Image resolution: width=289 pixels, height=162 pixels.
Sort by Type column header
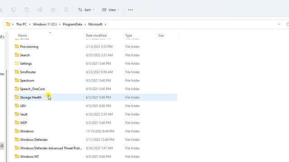coord(129,36)
